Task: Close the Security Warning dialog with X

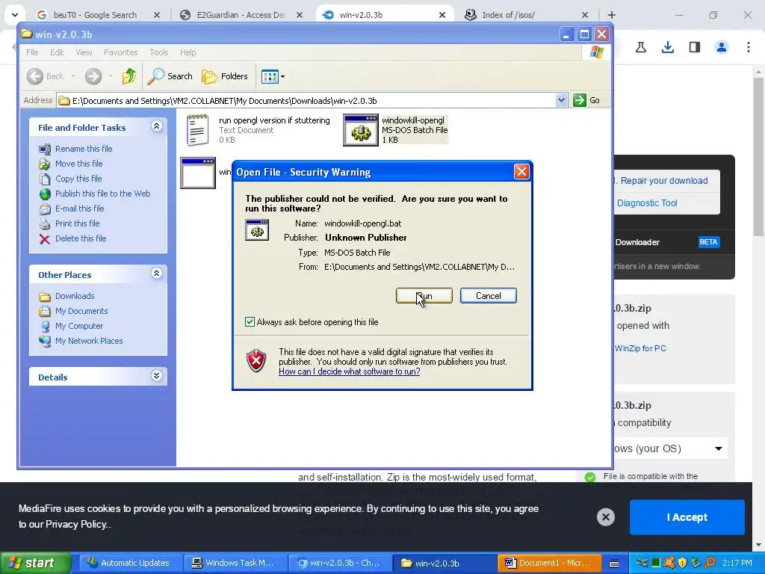Action: [521, 172]
